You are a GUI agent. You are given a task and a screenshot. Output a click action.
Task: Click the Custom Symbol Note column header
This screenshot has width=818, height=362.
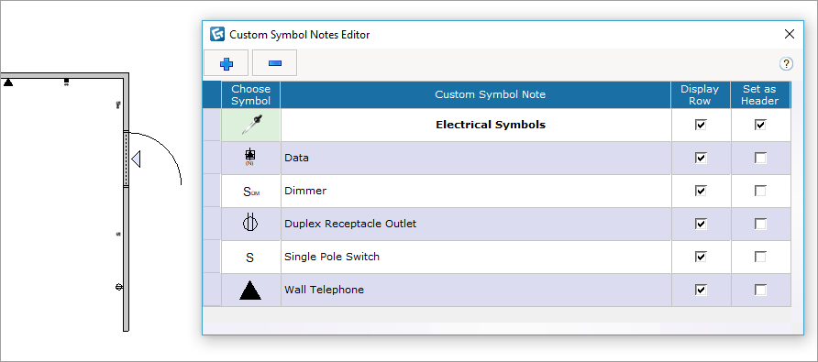coord(476,95)
